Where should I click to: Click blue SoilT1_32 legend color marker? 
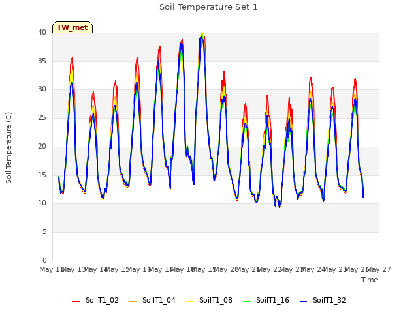303,301
